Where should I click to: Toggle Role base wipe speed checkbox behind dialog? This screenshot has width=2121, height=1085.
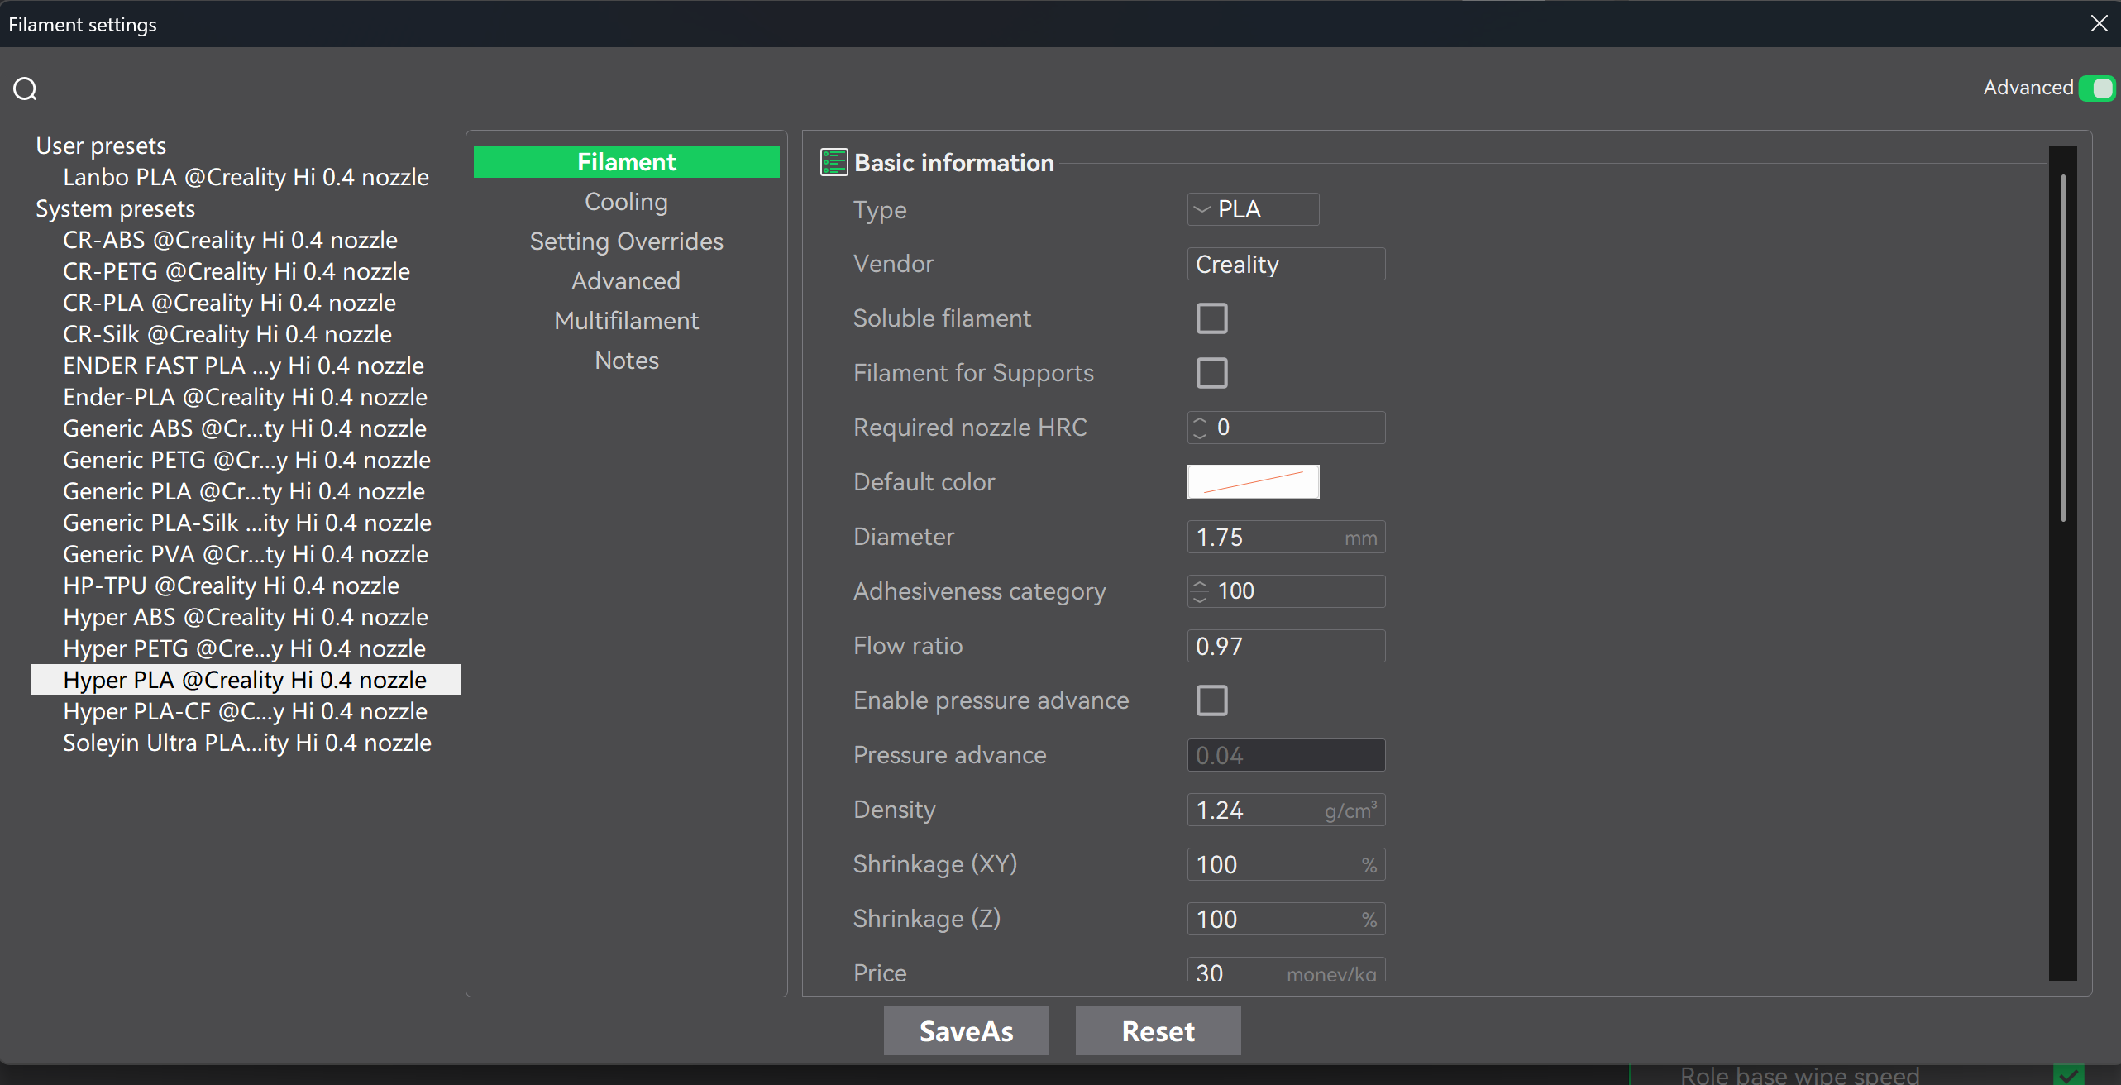pos(2068,1074)
